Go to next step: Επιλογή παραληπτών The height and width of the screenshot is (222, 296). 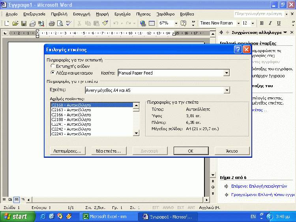[259, 186]
